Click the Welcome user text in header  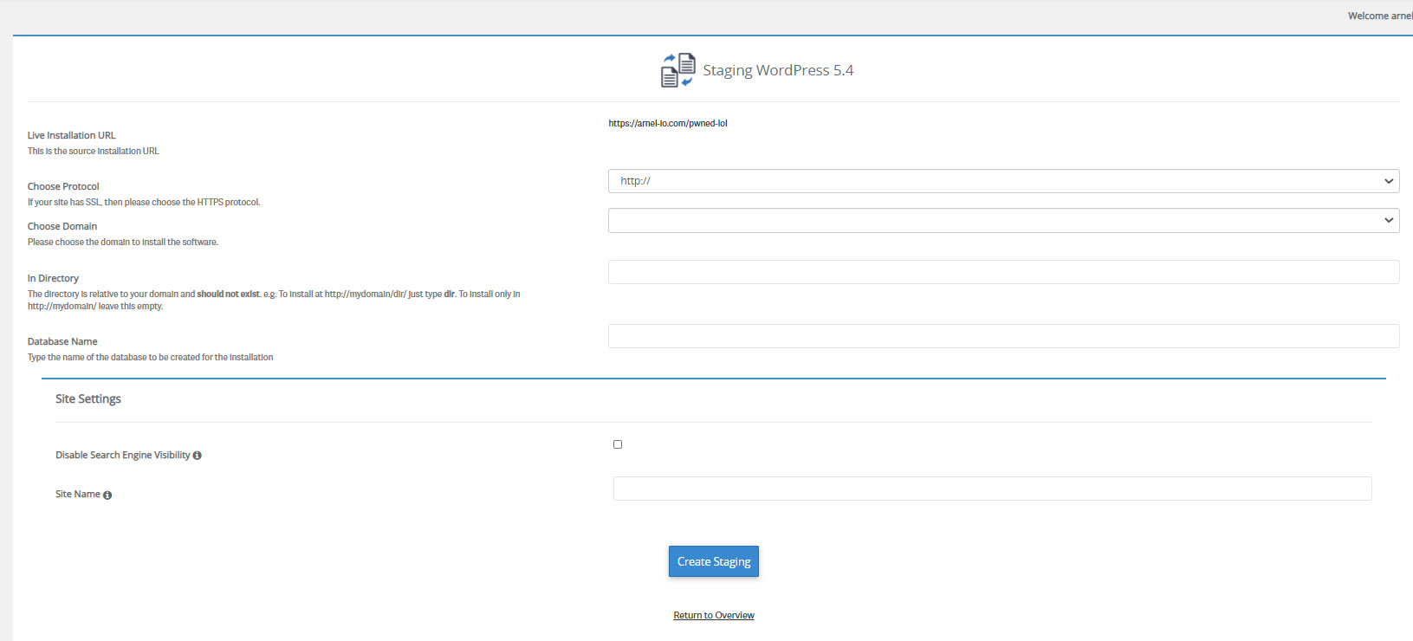(1380, 16)
